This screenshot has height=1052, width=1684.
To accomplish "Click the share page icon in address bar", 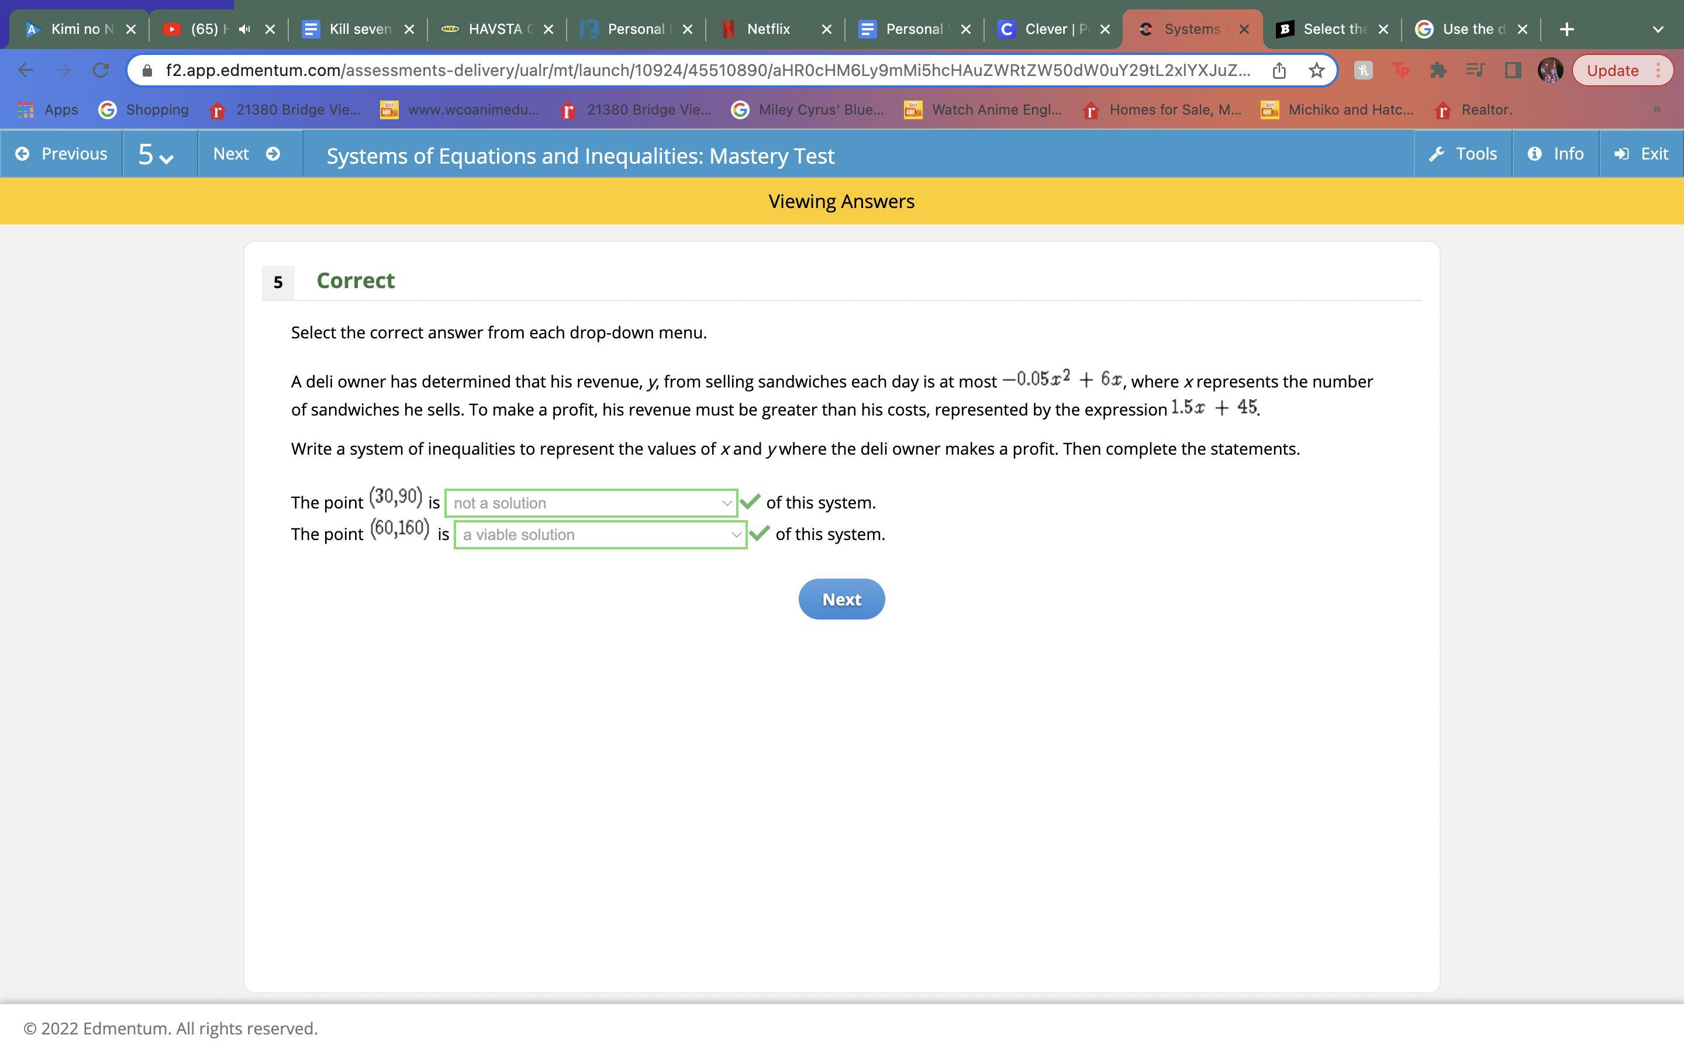I will pyautogui.click(x=1279, y=70).
